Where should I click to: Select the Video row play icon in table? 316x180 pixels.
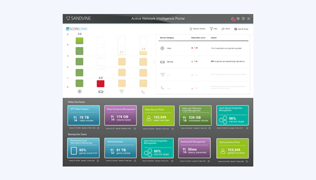pos(162,48)
